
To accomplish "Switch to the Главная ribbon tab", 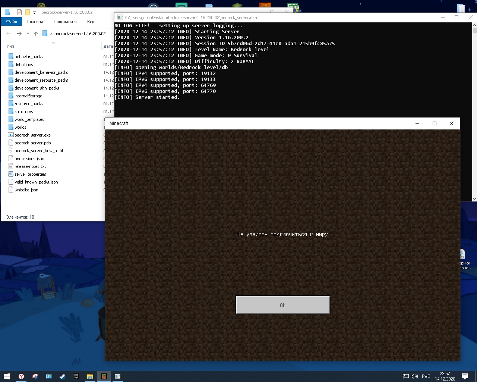I will [x=35, y=22].
